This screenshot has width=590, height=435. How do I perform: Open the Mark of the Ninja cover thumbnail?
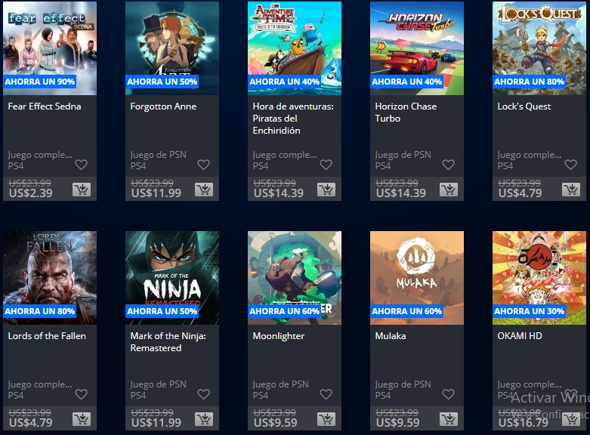[172, 278]
